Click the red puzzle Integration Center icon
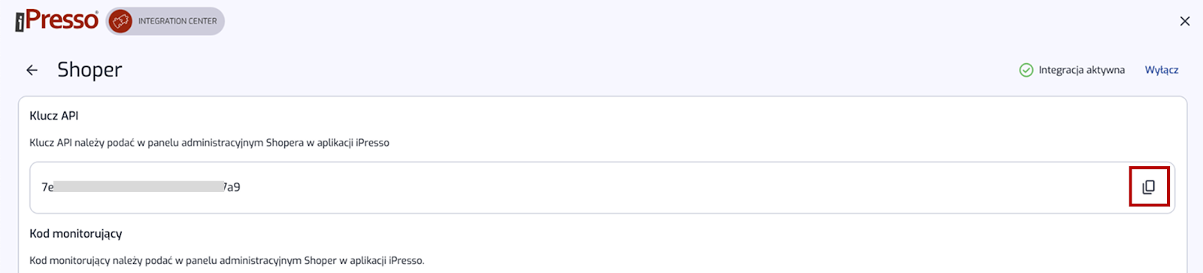The height and width of the screenshot is (273, 1203). tap(120, 21)
